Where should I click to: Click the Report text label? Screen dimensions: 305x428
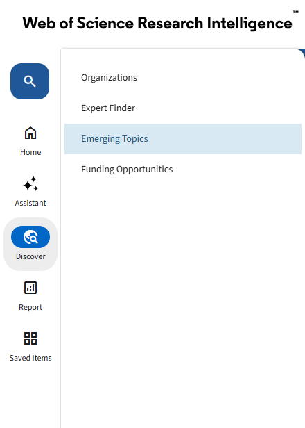coord(31,307)
